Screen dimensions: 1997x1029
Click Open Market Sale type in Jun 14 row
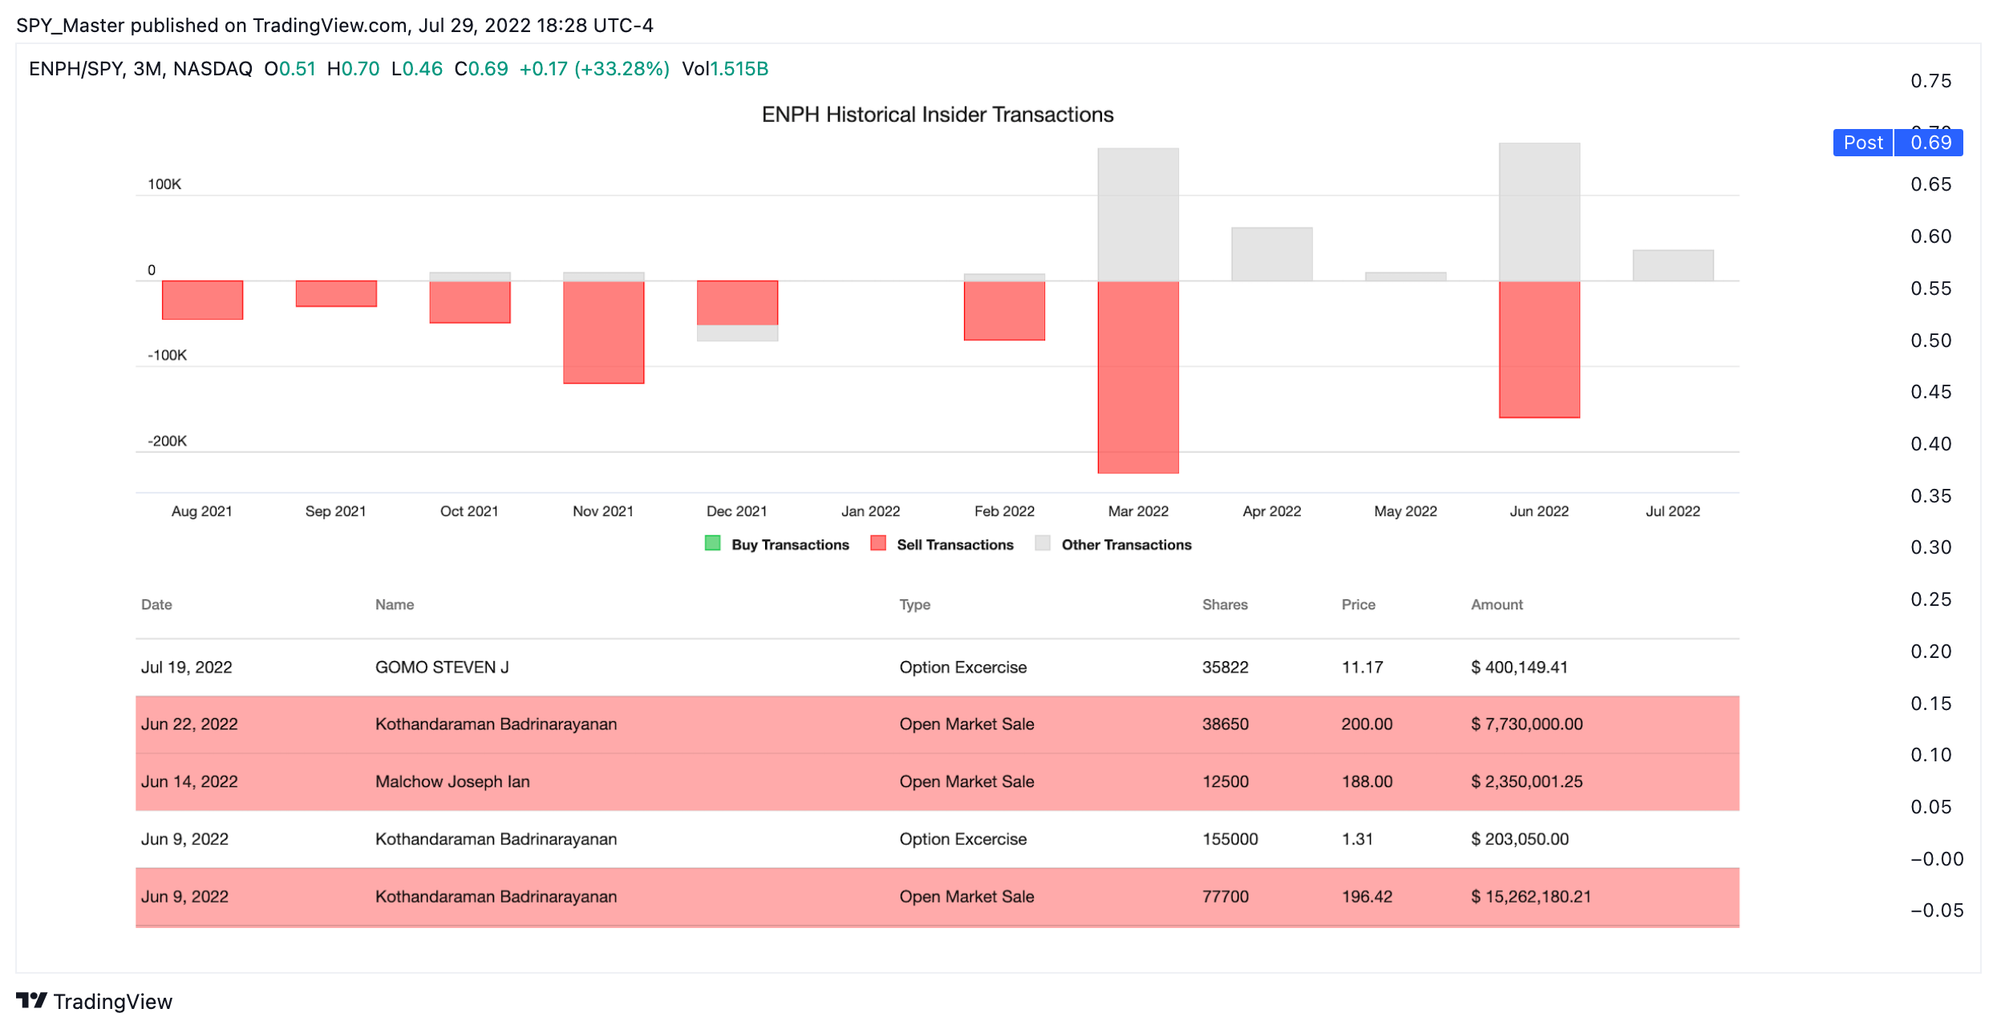pos(966,782)
